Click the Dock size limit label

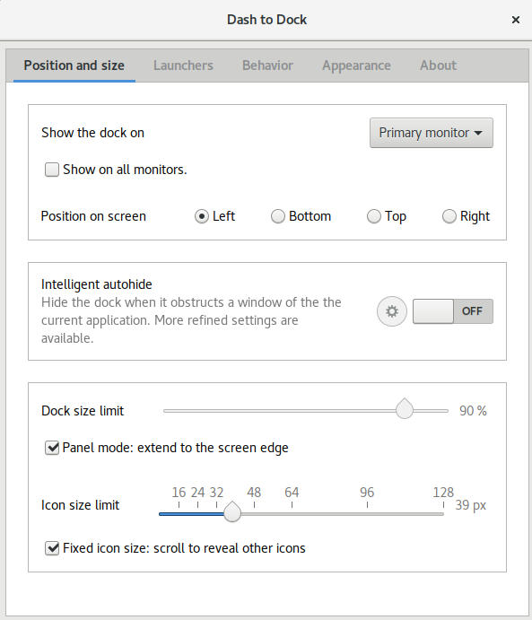(x=83, y=411)
